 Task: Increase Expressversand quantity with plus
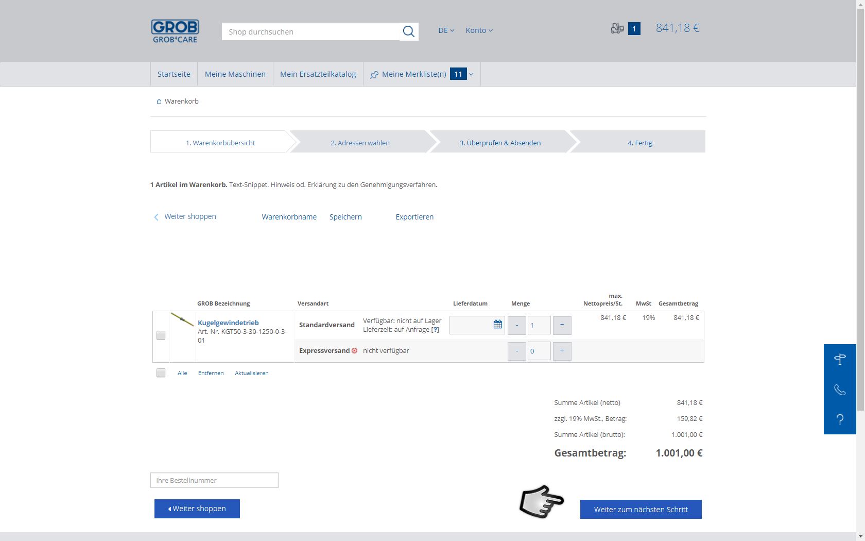click(562, 351)
